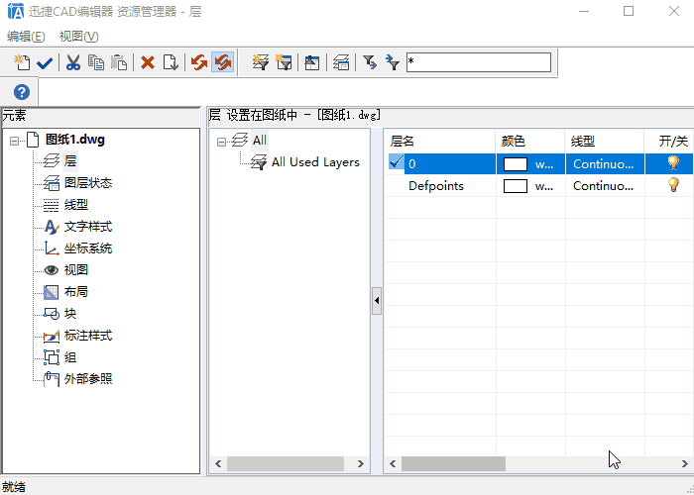Collapse the 图纸1.dwg tree node
Viewport: 694px width, 495px height.
pos(14,140)
